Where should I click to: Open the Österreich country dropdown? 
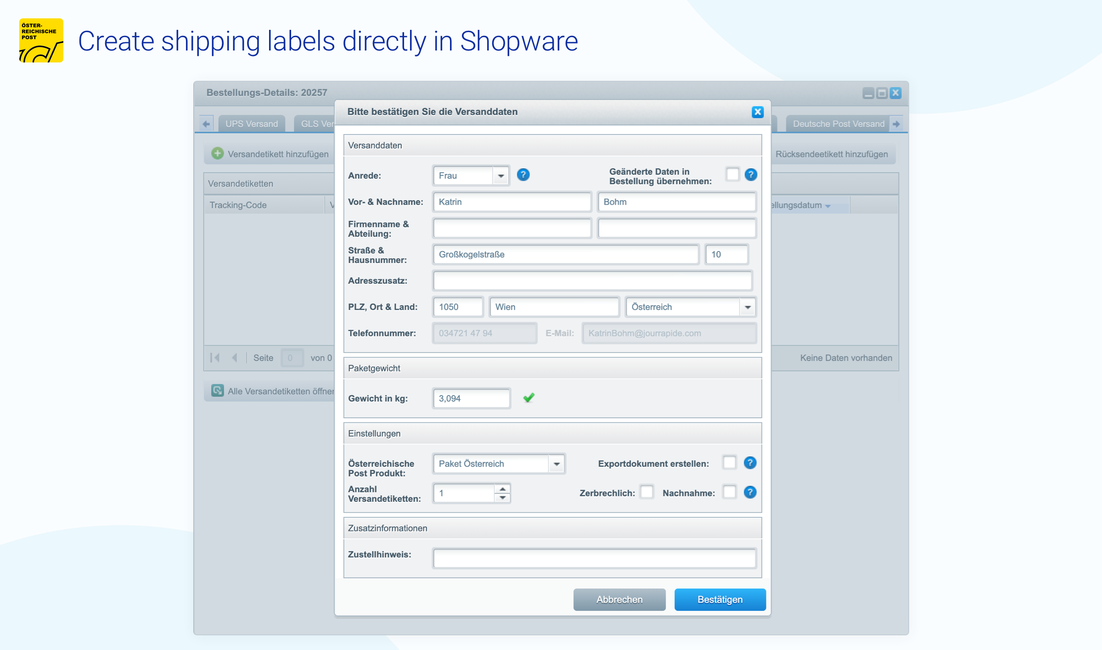[x=748, y=307]
